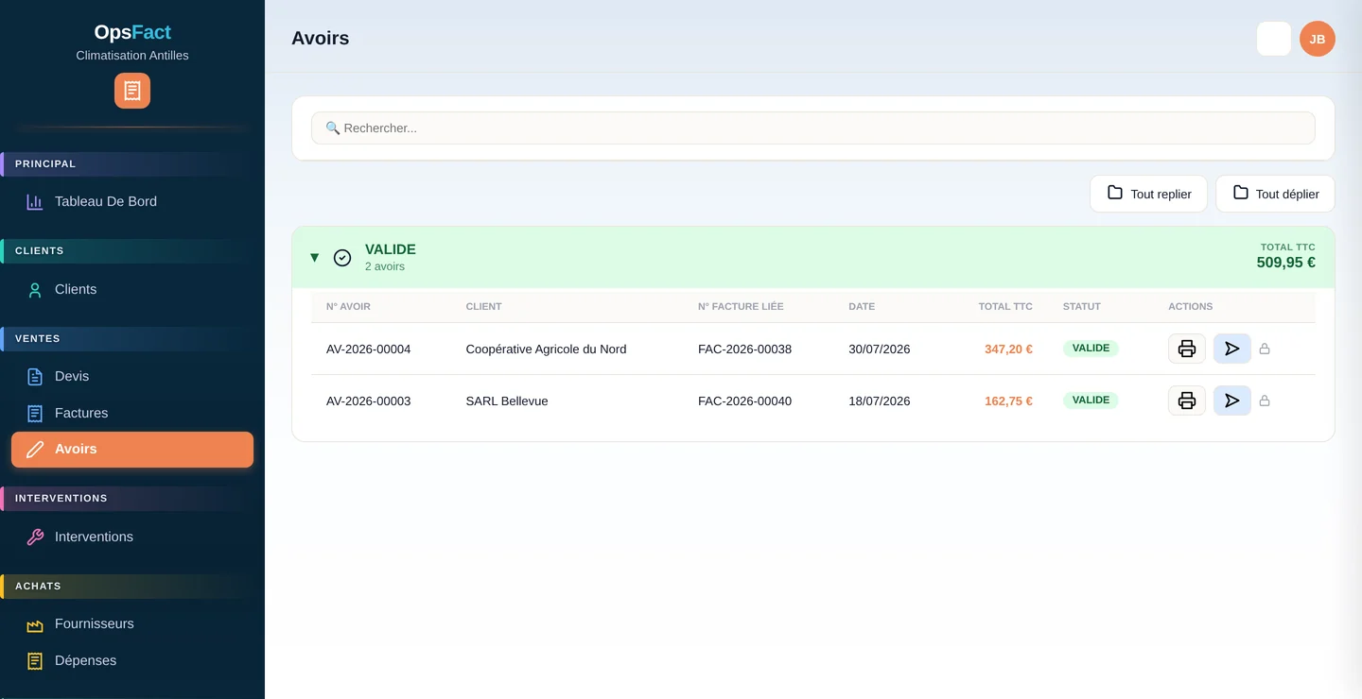This screenshot has width=1362, height=699.
Task: Click Tout déplier to expand all groups
Action: (x=1275, y=194)
